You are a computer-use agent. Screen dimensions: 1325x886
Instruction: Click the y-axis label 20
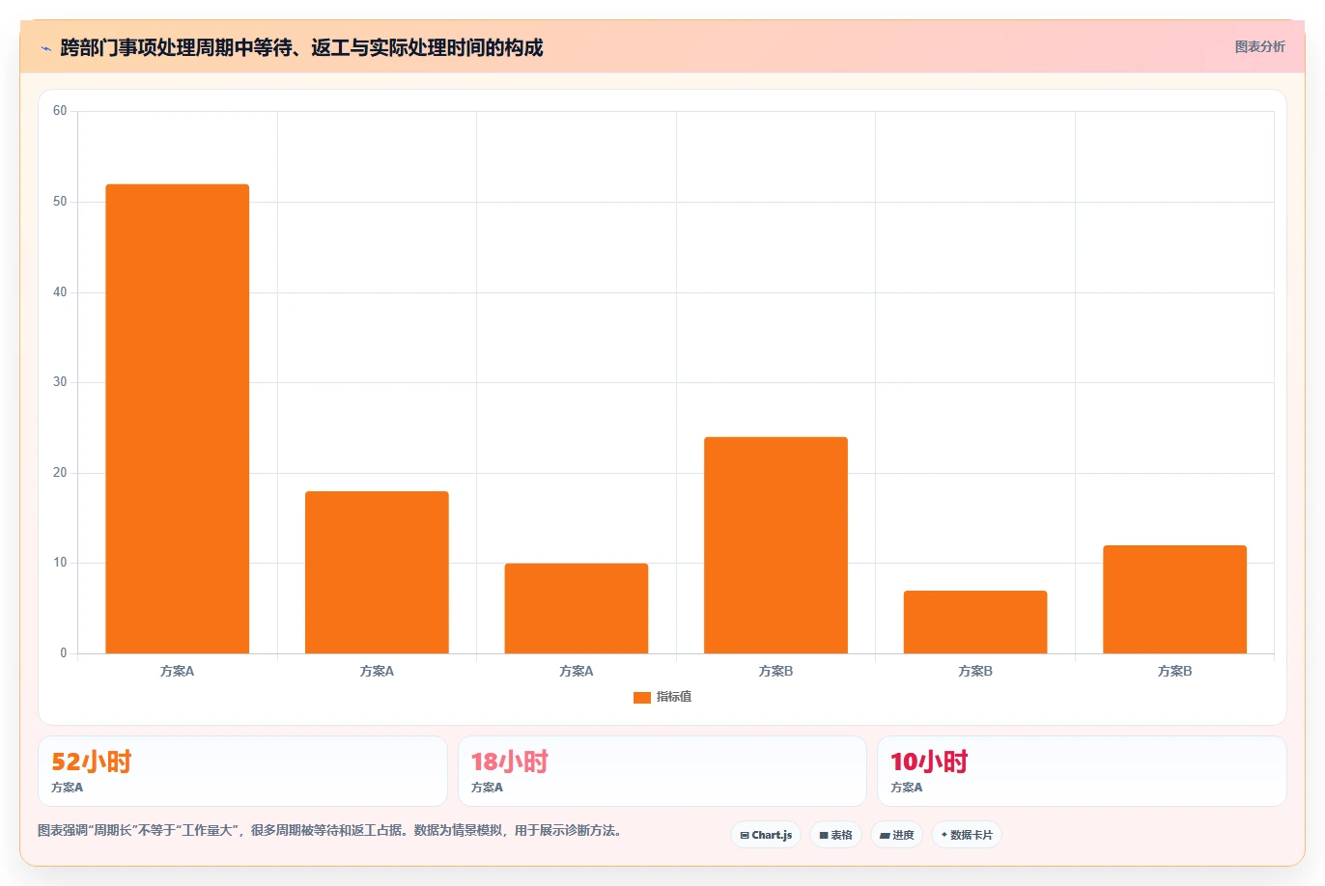tap(60, 473)
